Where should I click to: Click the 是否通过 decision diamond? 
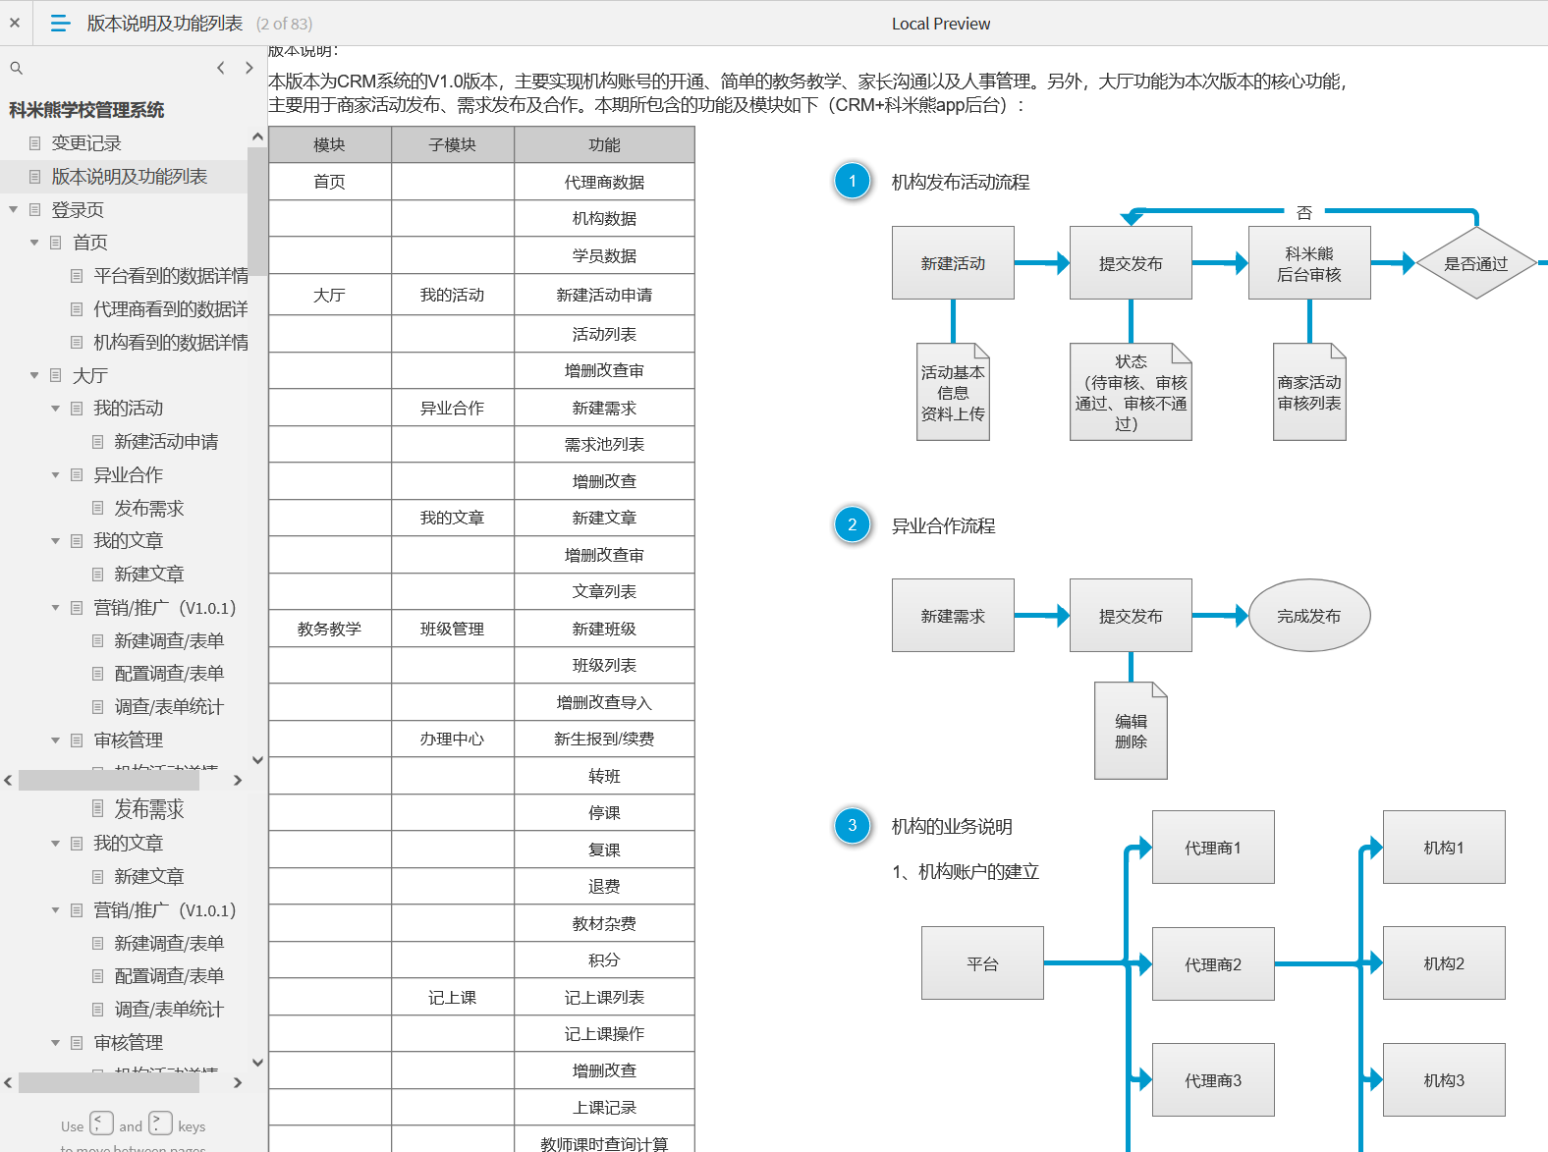click(x=1476, y=263)
